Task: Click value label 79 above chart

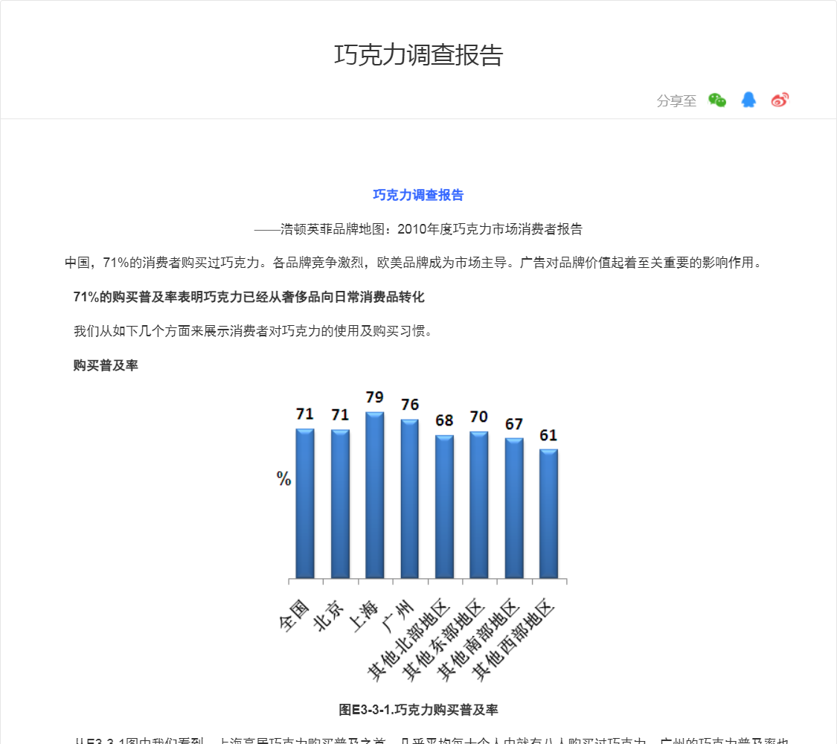Action: (x=375, y=397)
